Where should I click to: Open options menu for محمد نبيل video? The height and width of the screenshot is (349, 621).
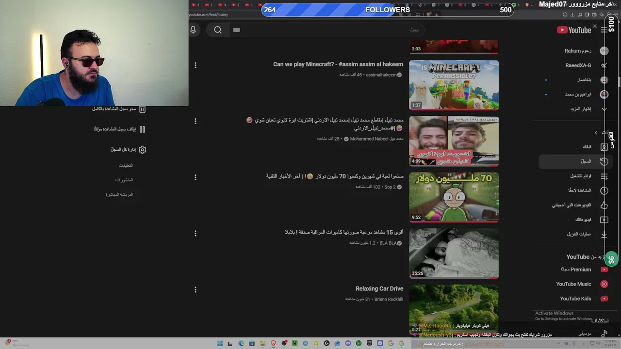tap(196, 121)
